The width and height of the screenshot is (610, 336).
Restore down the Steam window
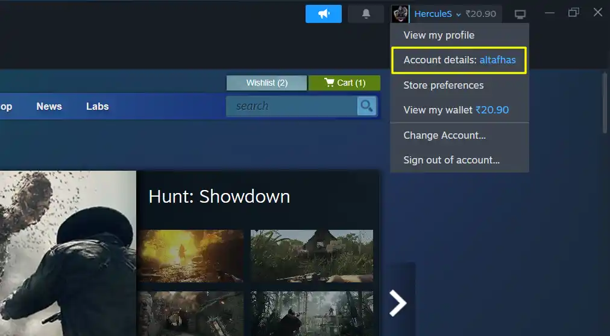[573, 13]
